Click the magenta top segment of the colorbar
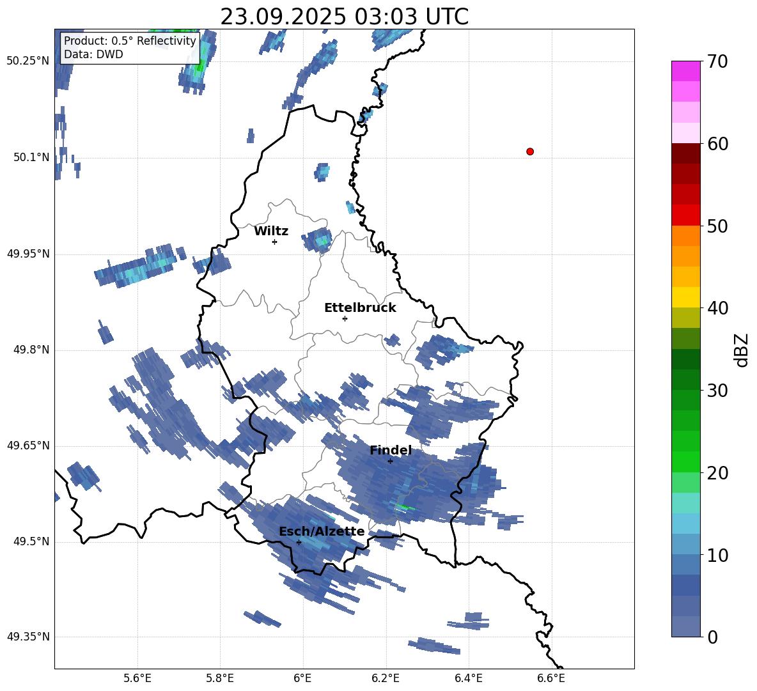The height and width of the screenshot is (691, 757). coord(685,71)
